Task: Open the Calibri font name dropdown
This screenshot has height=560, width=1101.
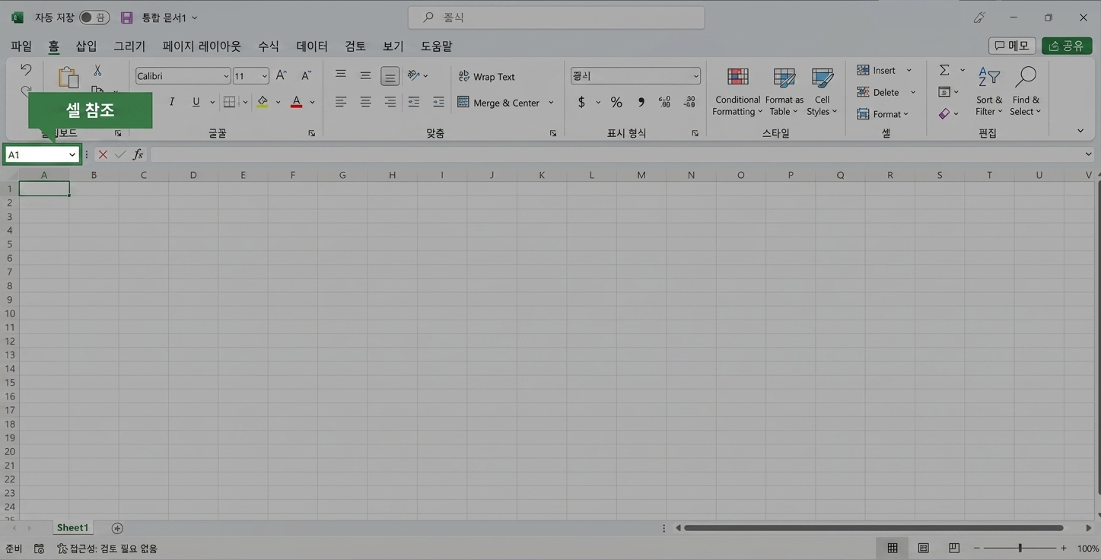Action: [x=226, y=76]
